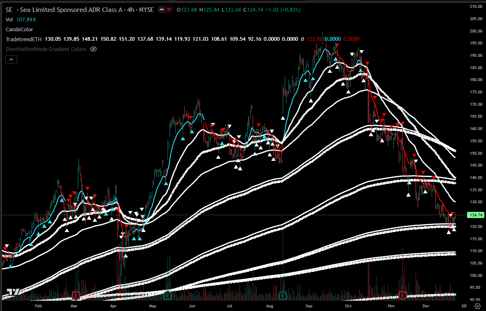Click TradetrendETH value 92.16

coord(254,39)
